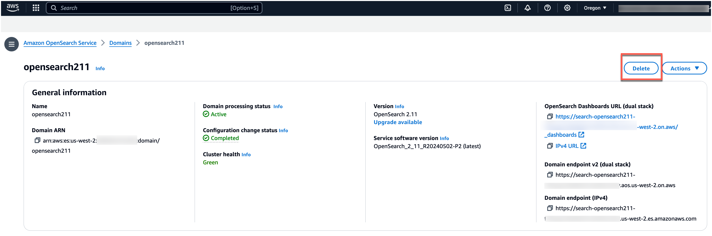The height and width of the screenshot is (236, 712).
Task: Copy the IPv4 URL with copy icon
Action: pyautogui.click(x=550, y=146)
